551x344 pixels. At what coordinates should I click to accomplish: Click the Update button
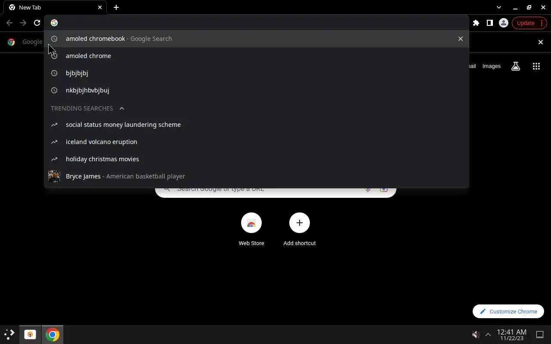[529, 23]
